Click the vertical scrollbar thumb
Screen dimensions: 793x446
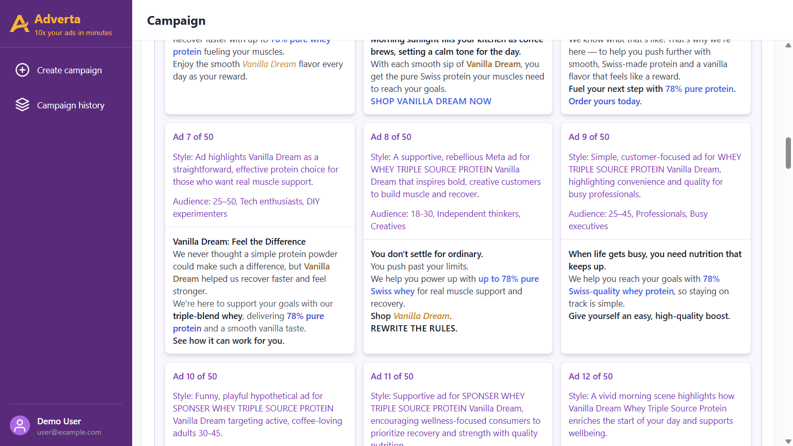click(x=788, y=153)
